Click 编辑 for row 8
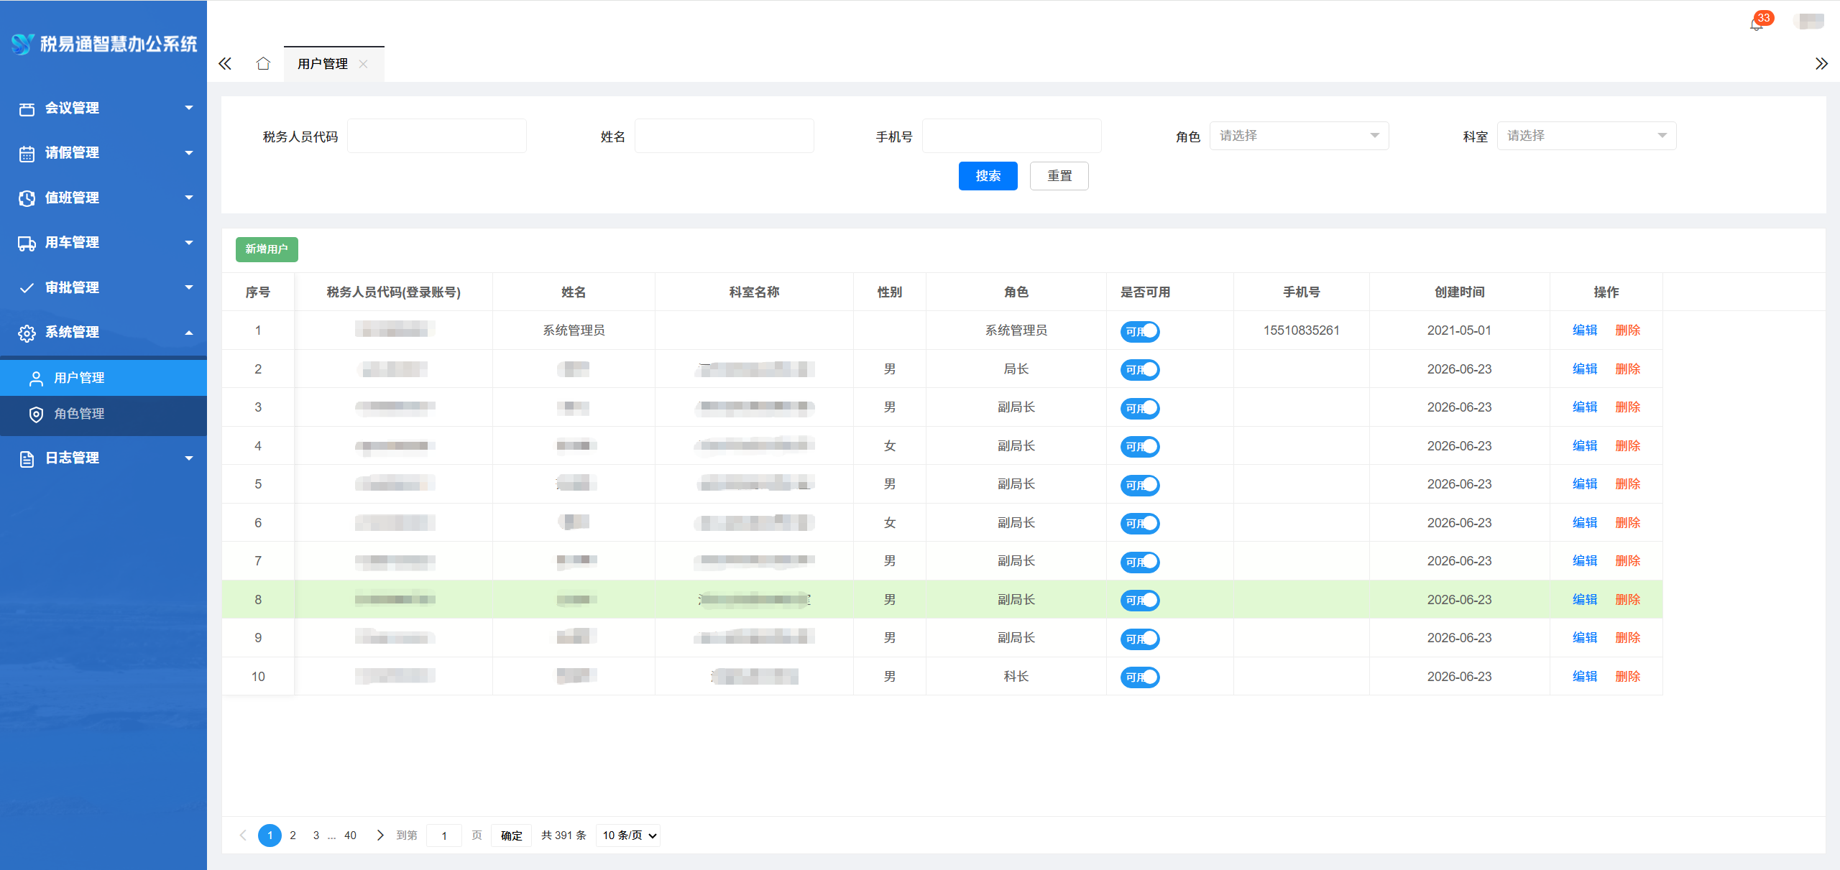Image resolution: width=1840 pixels, height=870 pixels. tap(1584, 599)
